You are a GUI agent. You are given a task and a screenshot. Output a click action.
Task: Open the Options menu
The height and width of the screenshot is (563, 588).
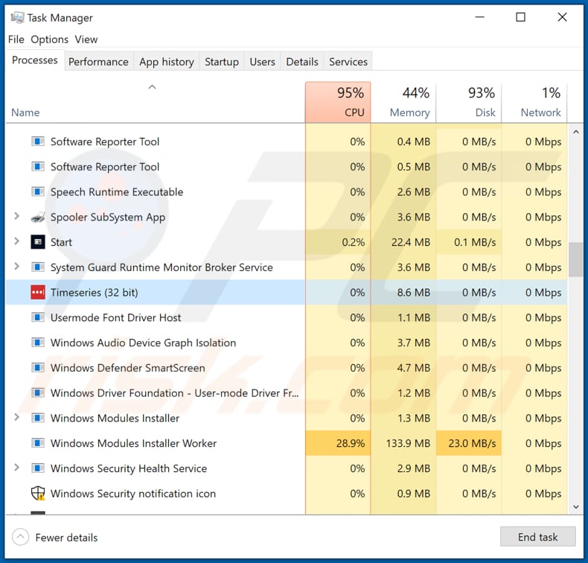click(x=50, y=39)
